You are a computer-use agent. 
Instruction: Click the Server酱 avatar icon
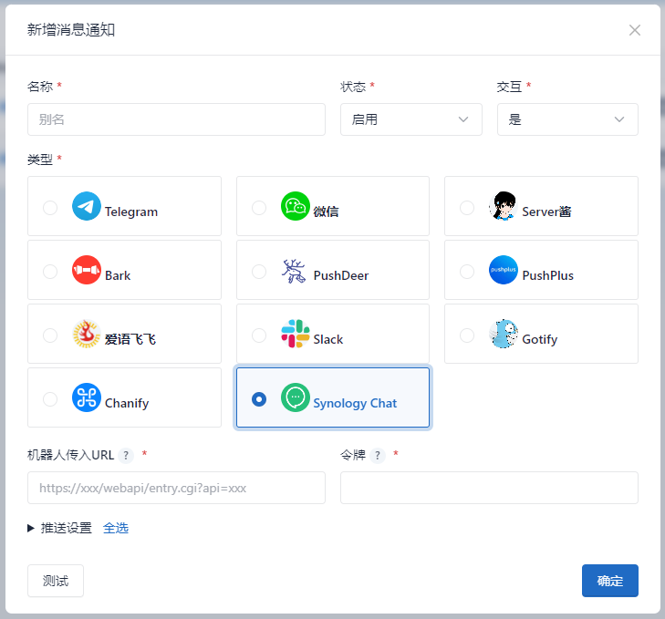coord(504,206)
